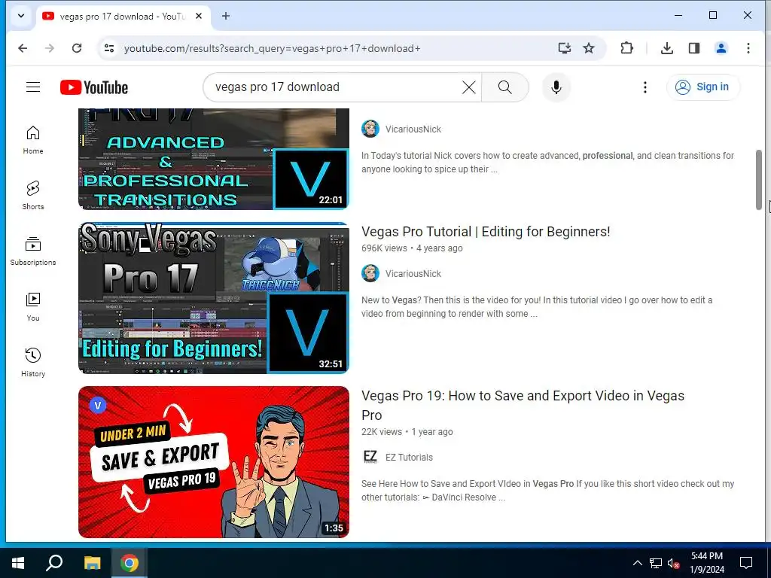The image size is (771, 578).
Task: Open Shorts in the YouTube sidebar
Action: (x=33, y=195)
